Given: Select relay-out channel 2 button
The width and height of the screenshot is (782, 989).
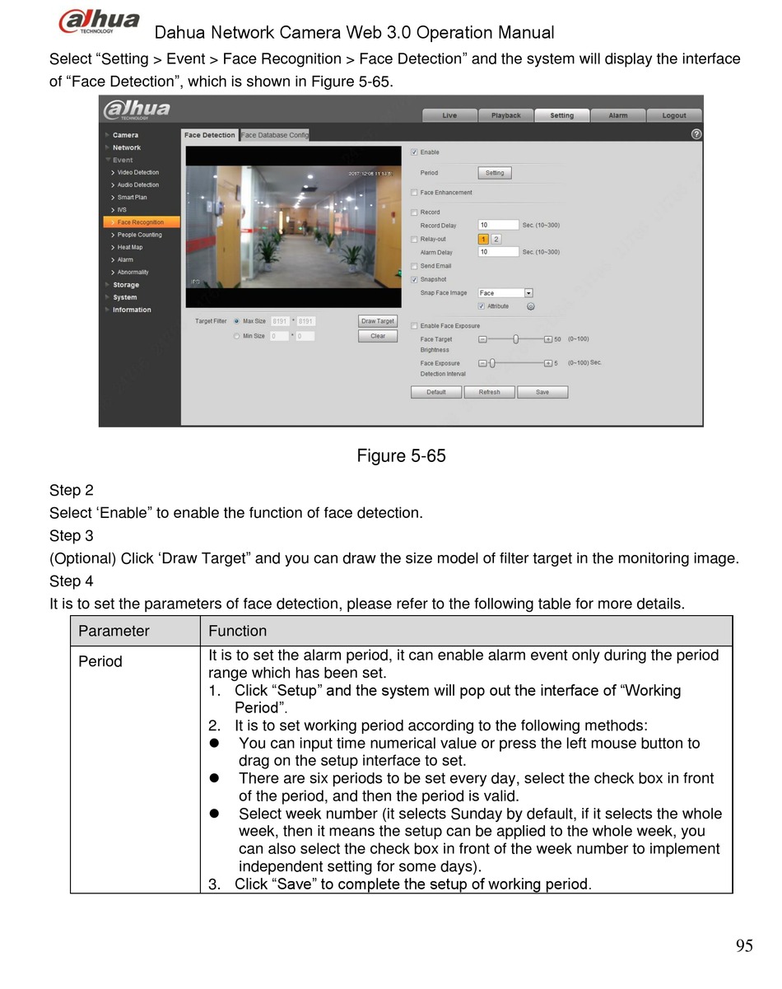Looking at the screenshot, I should tap(496, 239).
